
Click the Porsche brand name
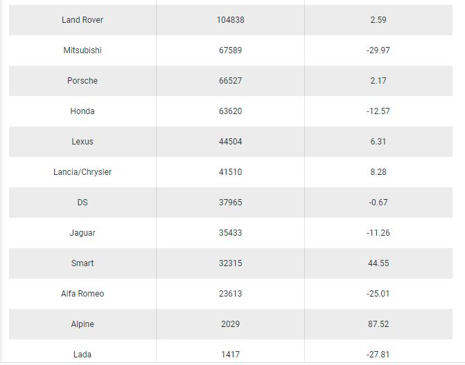(x=82, y=81)
